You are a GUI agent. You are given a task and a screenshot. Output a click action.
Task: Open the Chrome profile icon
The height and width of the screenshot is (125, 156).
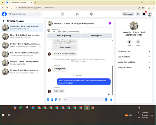pos(149,7)
